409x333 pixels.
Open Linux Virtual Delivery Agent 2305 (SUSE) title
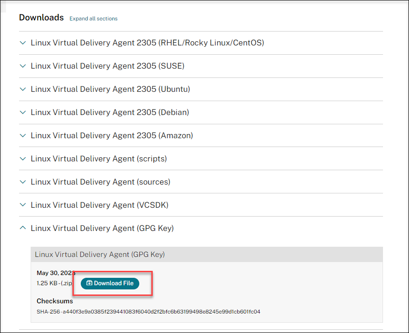point(107,66)
